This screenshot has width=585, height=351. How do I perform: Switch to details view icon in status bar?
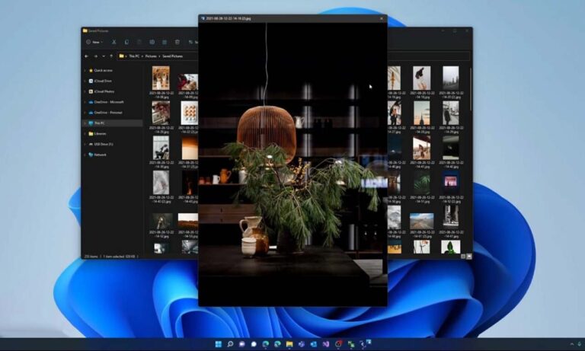pos(463,257)
